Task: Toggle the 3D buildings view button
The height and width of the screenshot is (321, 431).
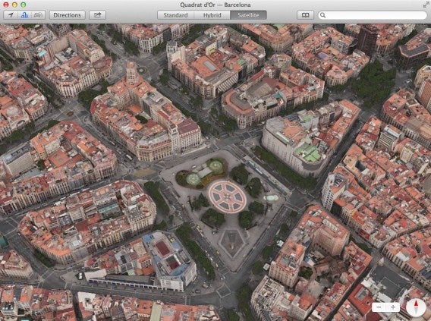Action: click(24, 15)
